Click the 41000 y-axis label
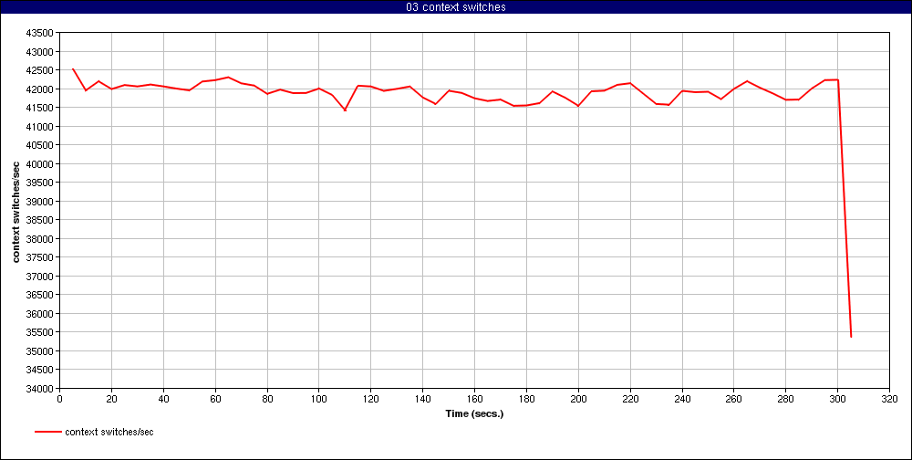912x460 pixels. [41, 126]
